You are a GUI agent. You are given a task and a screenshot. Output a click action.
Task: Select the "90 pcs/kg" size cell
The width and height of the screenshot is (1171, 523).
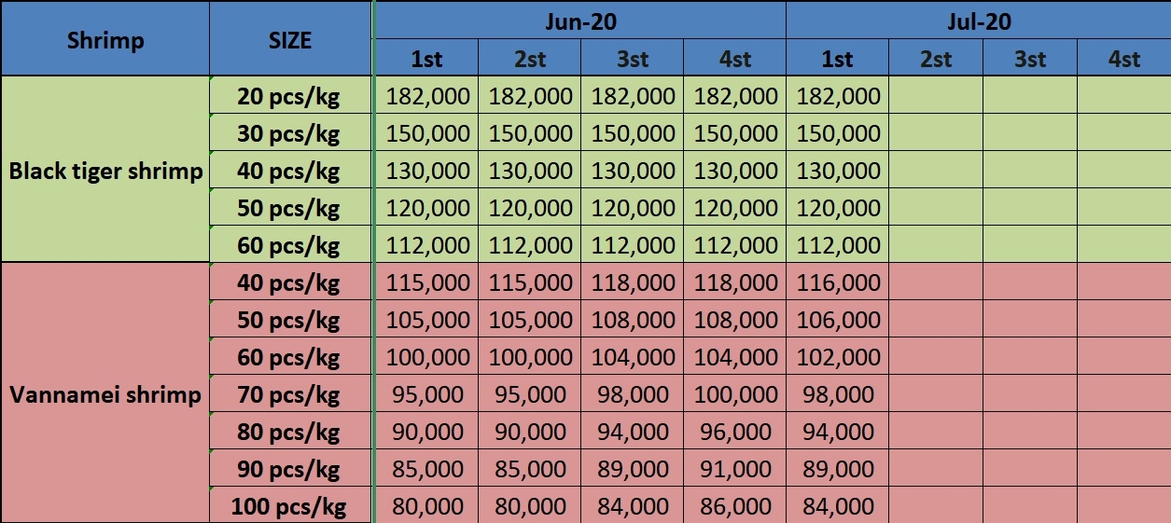point(290,469)
